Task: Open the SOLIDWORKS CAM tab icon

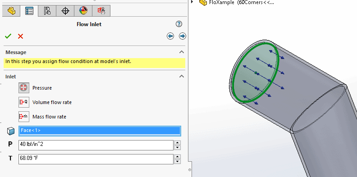Action: pyautogui.click(x=101, y=11)
